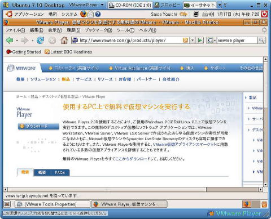Click the Firefox Back arrow button

(x=10, y=41)
